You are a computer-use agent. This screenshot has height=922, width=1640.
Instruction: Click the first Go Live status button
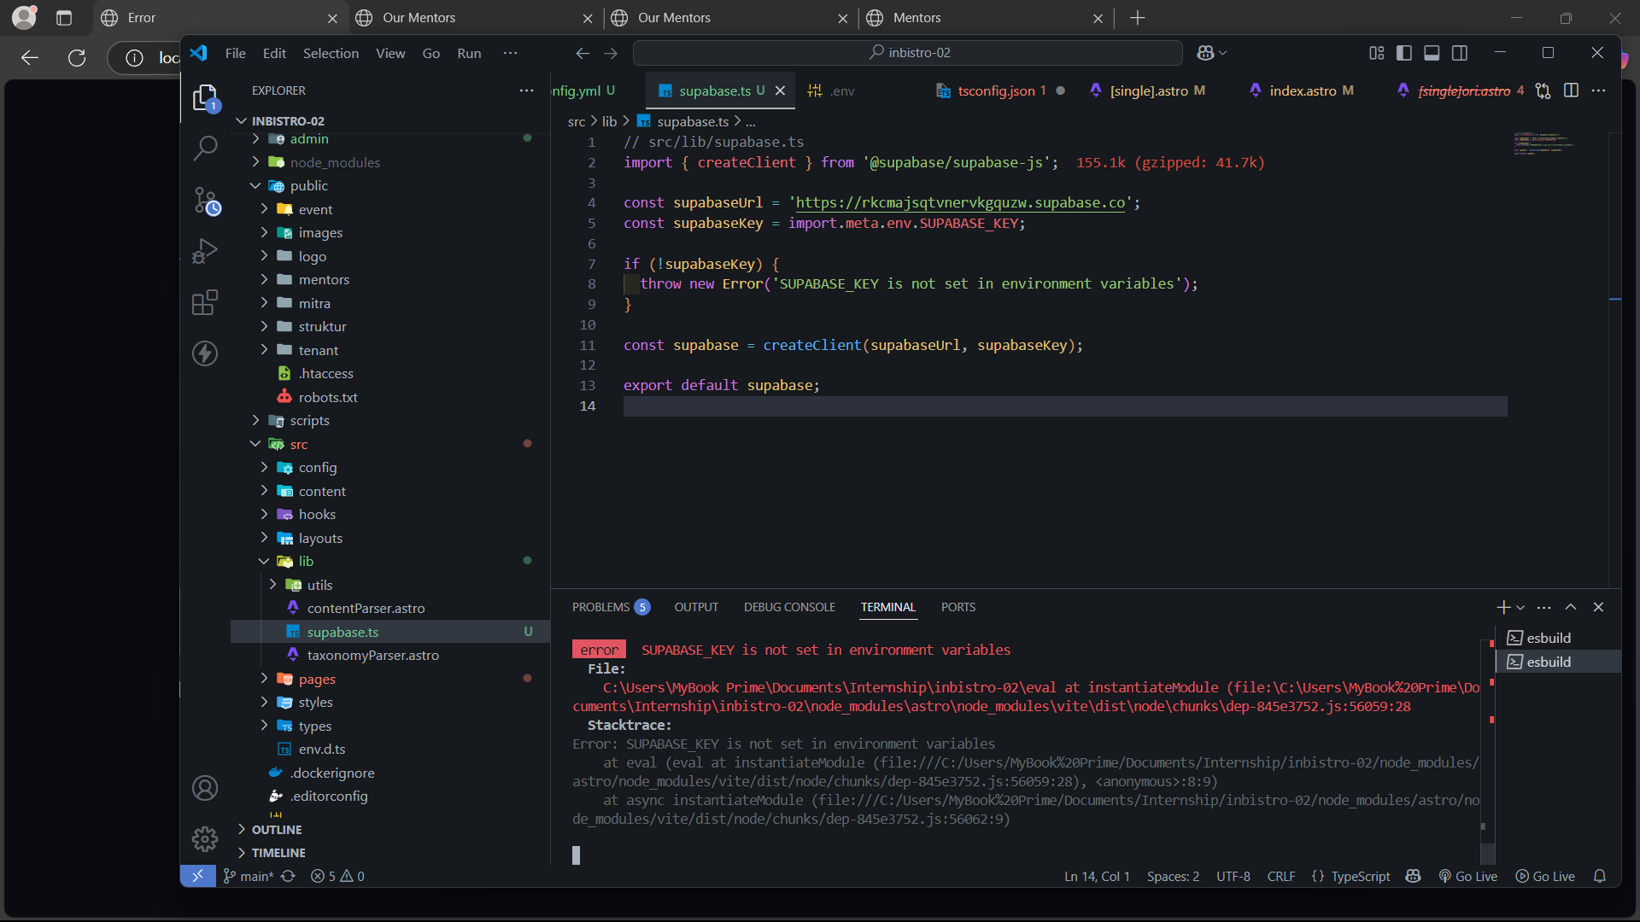(x=1468, y=876)
